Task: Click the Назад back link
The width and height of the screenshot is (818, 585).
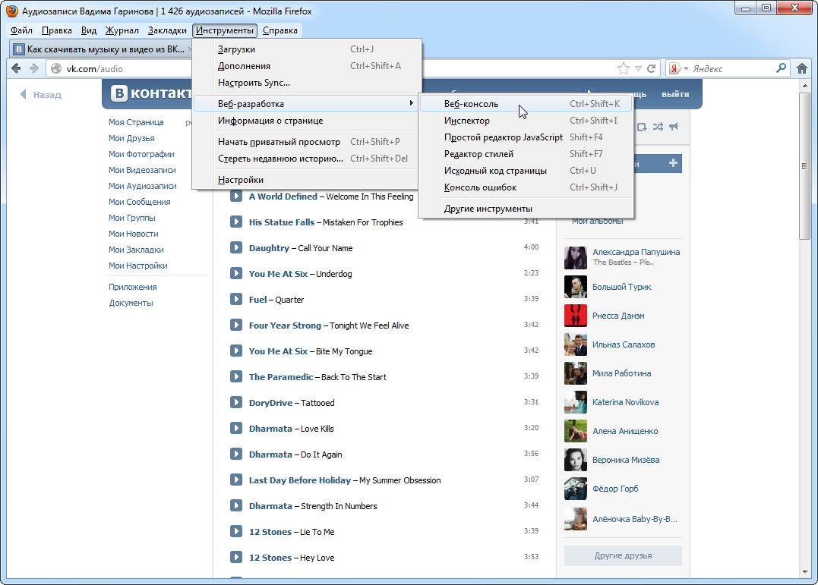Action: point(41,94)
